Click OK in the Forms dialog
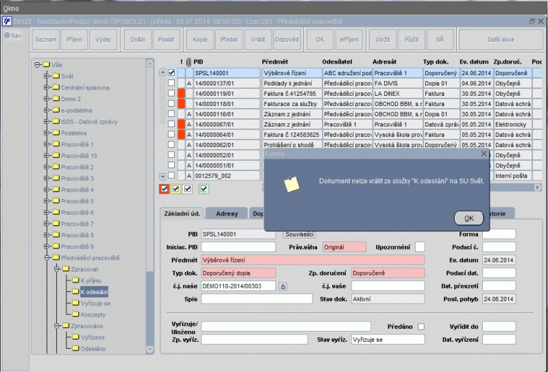The image size is (548, 372). (x=469, y=218)
